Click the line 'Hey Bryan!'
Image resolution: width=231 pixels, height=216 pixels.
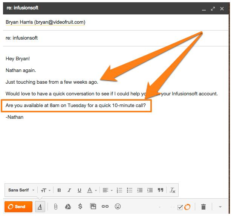click(x=18, y=59)
